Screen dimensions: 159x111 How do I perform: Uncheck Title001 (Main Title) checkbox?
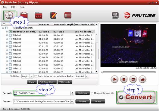tap(10, 32)
